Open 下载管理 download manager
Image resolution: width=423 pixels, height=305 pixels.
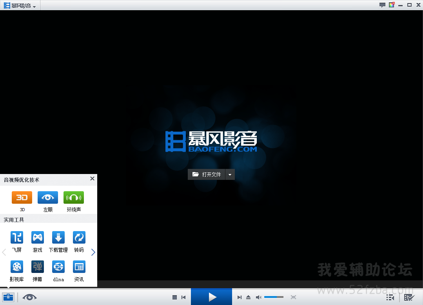pyautogui.click(x=58, y=237)
